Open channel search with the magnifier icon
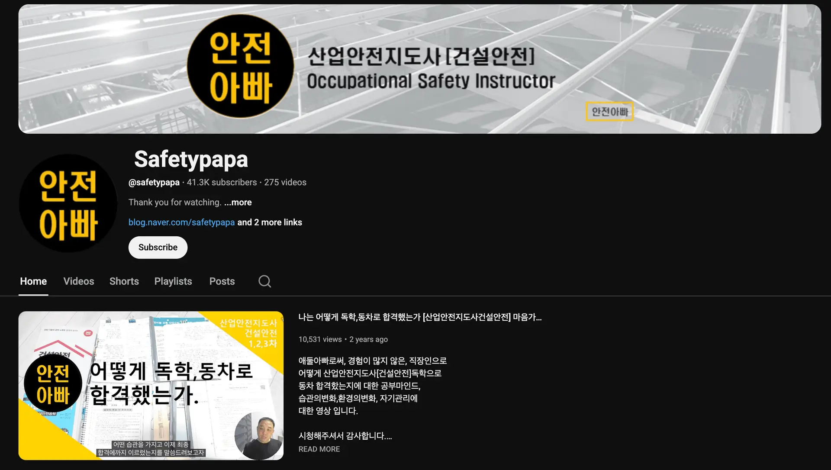The image size is (831, 470). pos(264,281)
